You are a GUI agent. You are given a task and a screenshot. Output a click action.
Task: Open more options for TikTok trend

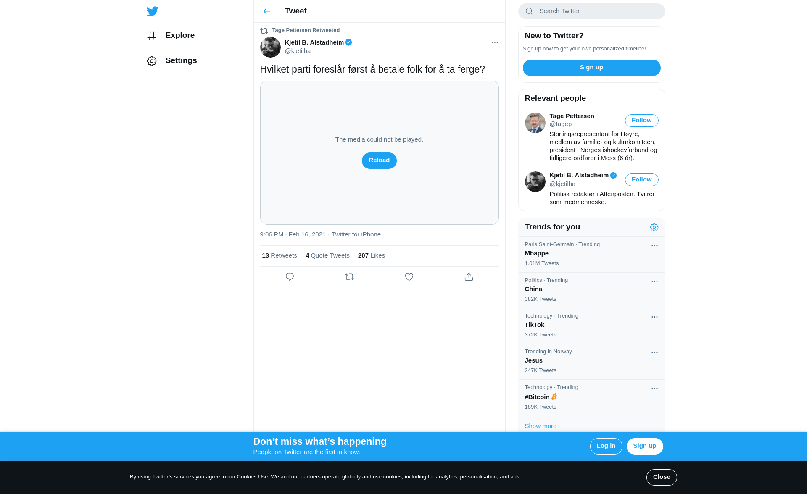(x=654, y=317)
